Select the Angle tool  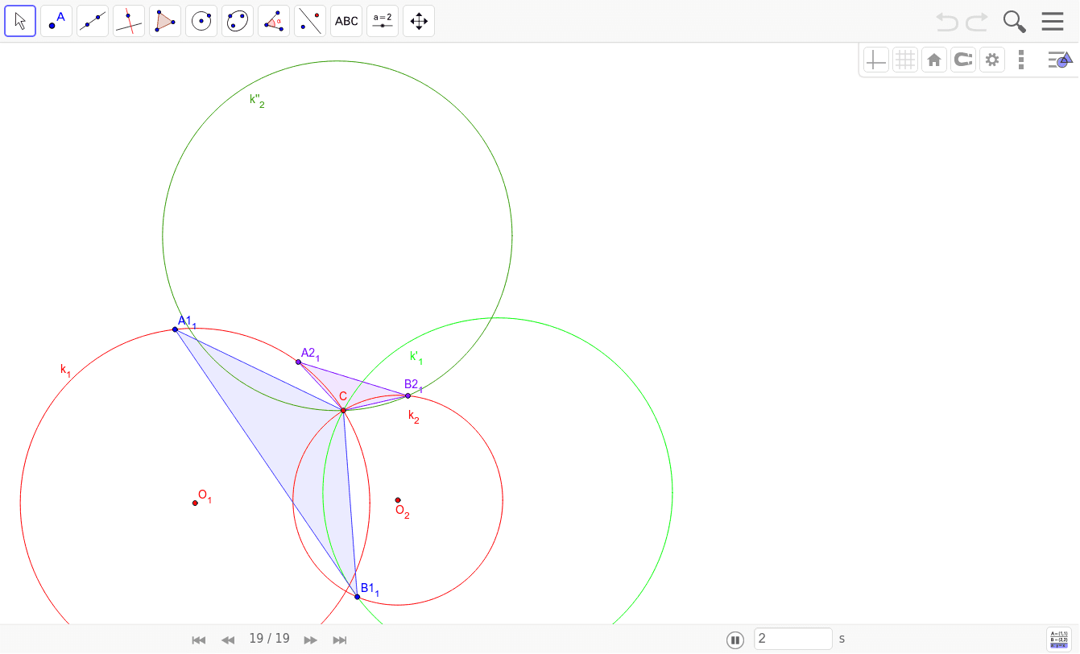coord(274,21)
